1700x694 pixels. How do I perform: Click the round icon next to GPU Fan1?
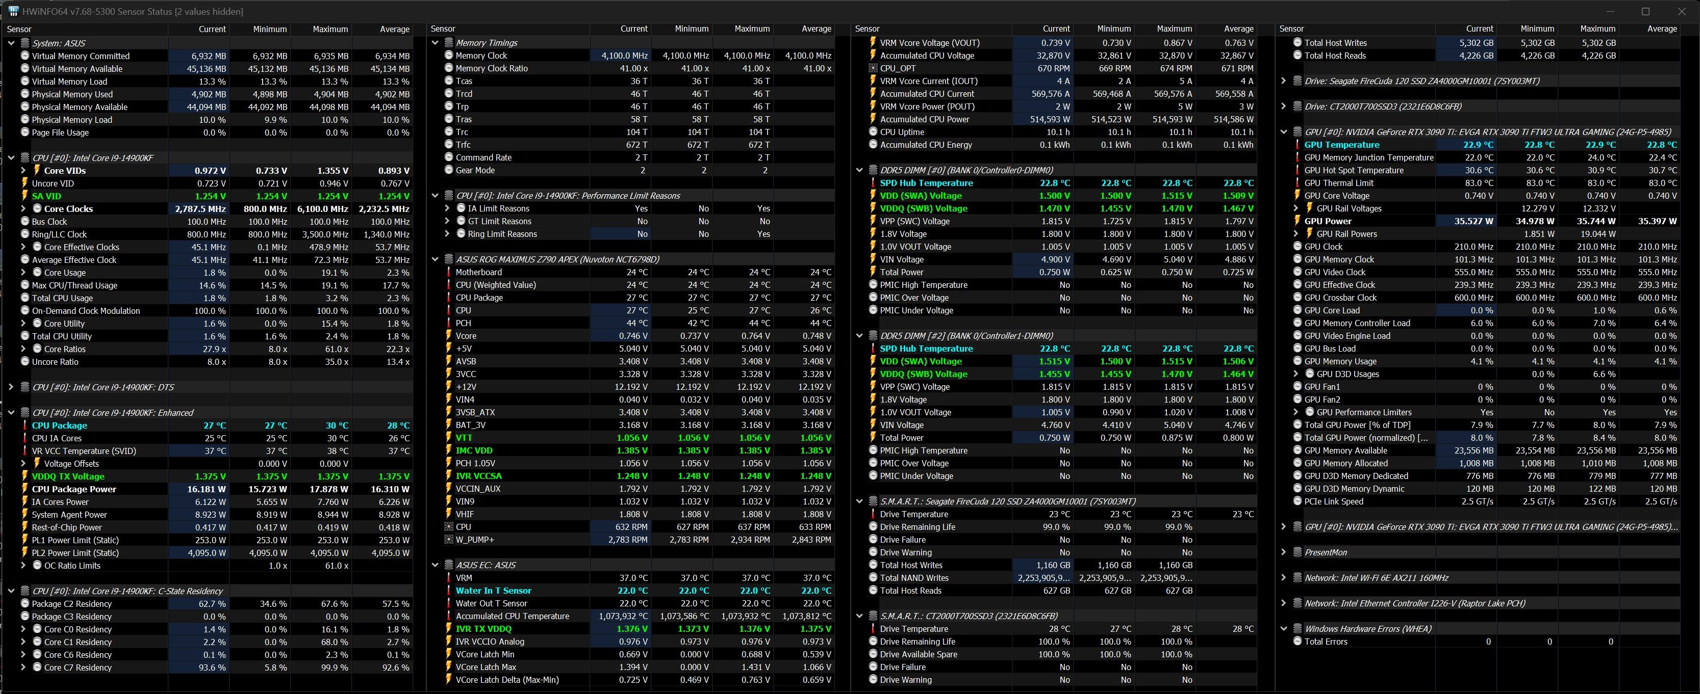(x=1298, y=387)
